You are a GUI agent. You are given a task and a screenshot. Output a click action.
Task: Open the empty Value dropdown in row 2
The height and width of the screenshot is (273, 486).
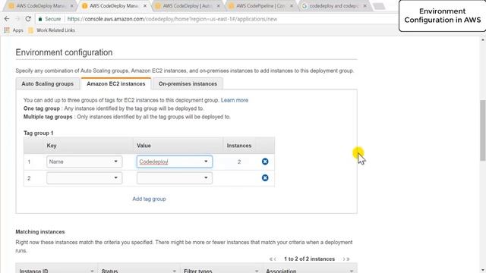pyautogui.click(x=175, y=178)
